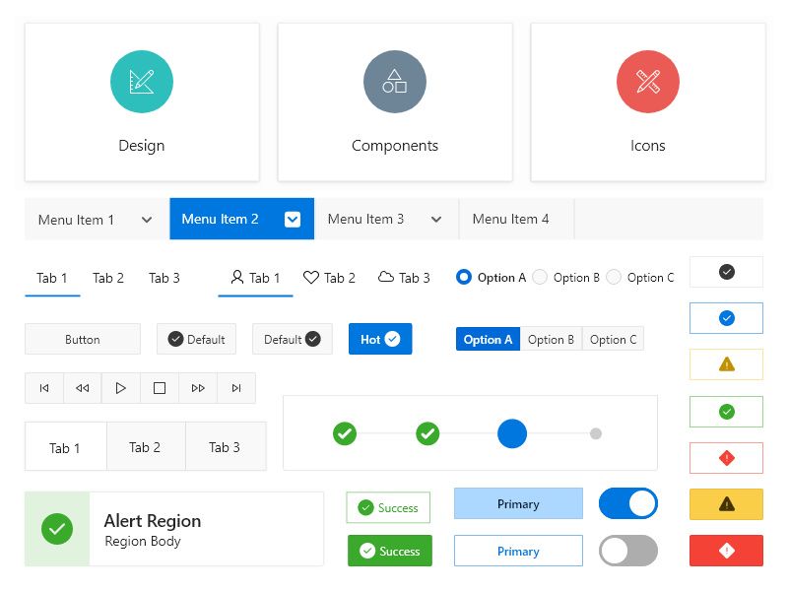Expand the Menu Item 3 chevron
Image resolution: width=788 pixels, height=591 pixels.
click(436, 220)
